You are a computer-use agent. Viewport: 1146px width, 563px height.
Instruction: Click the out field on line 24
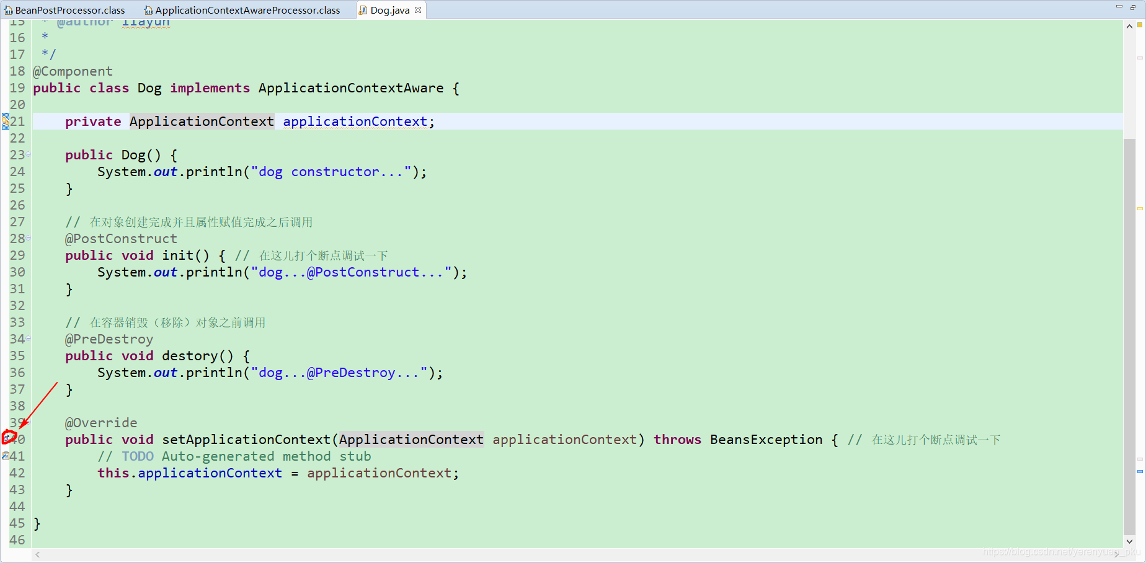click(166, 172)
